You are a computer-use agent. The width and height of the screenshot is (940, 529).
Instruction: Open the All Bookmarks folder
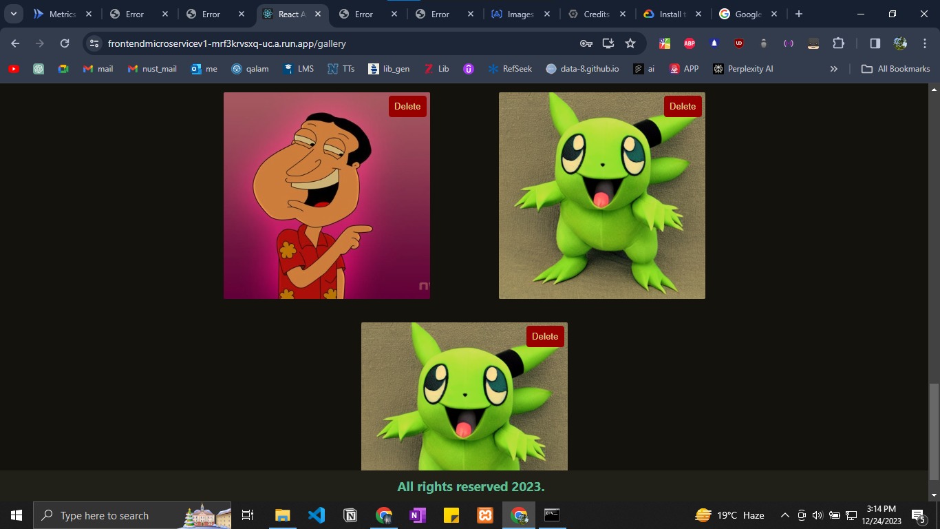[x=896, y=69]
